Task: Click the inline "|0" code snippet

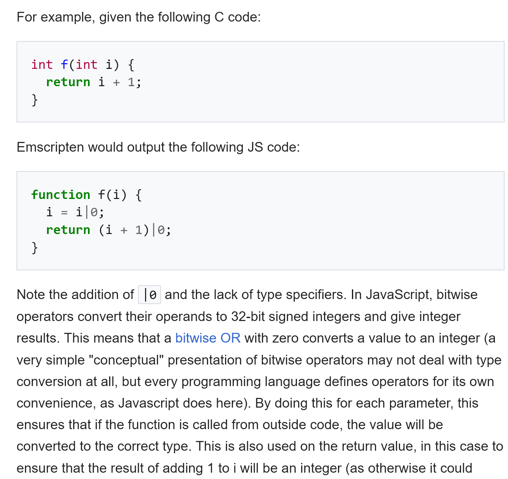Action: click(x=150, y=295)
